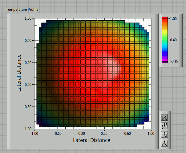
Task: Select the XY plane projection view button
Action: (164, 117)
